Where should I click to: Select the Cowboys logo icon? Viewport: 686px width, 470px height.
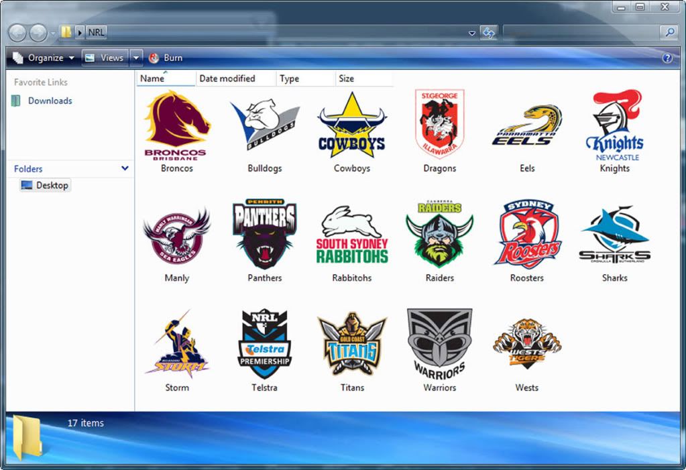[352, 125]
